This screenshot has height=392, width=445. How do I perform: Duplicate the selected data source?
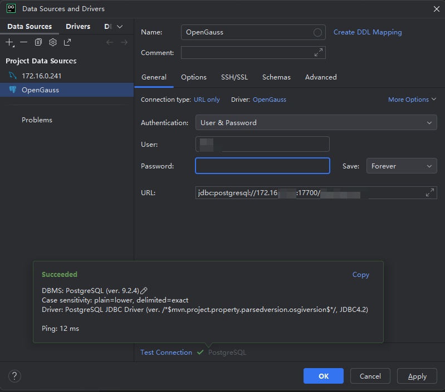(x=38, y=42)
